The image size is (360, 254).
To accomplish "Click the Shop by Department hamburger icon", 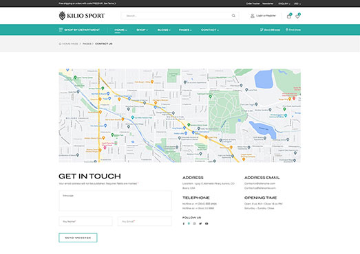I will 61,30.
